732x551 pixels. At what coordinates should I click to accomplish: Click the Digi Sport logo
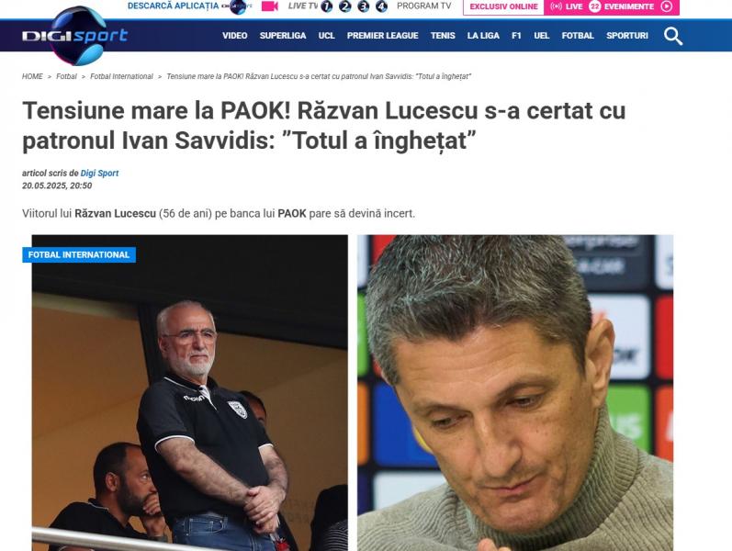(x=74, y=36)
